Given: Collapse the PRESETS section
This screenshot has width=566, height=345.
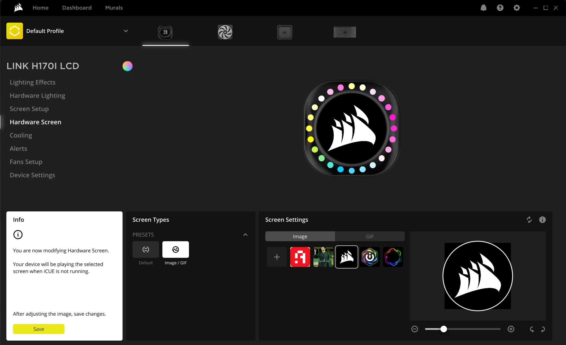Looking at the screenshot, I should [245, 235].
